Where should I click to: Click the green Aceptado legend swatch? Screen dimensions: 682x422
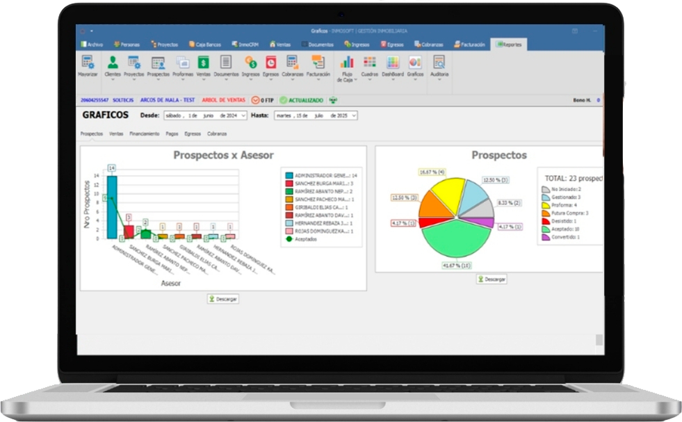546,229
